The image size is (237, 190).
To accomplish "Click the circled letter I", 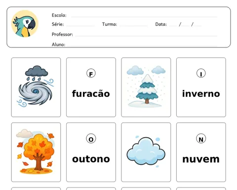I will [x=201, y=73].
